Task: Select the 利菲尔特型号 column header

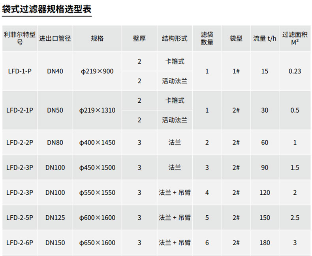Action: [20, 38]
